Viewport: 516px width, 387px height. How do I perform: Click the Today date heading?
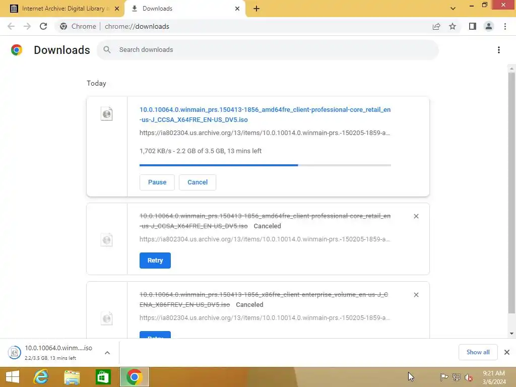(x=96, y=83)
